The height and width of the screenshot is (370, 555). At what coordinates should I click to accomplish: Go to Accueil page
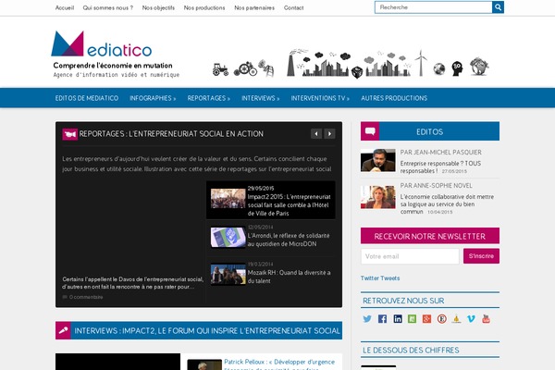(x=65, y=7)
